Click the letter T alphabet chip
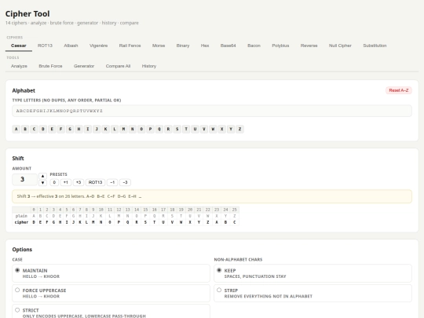The height and width of the screenshot is (318, 424). pos(186,129)
